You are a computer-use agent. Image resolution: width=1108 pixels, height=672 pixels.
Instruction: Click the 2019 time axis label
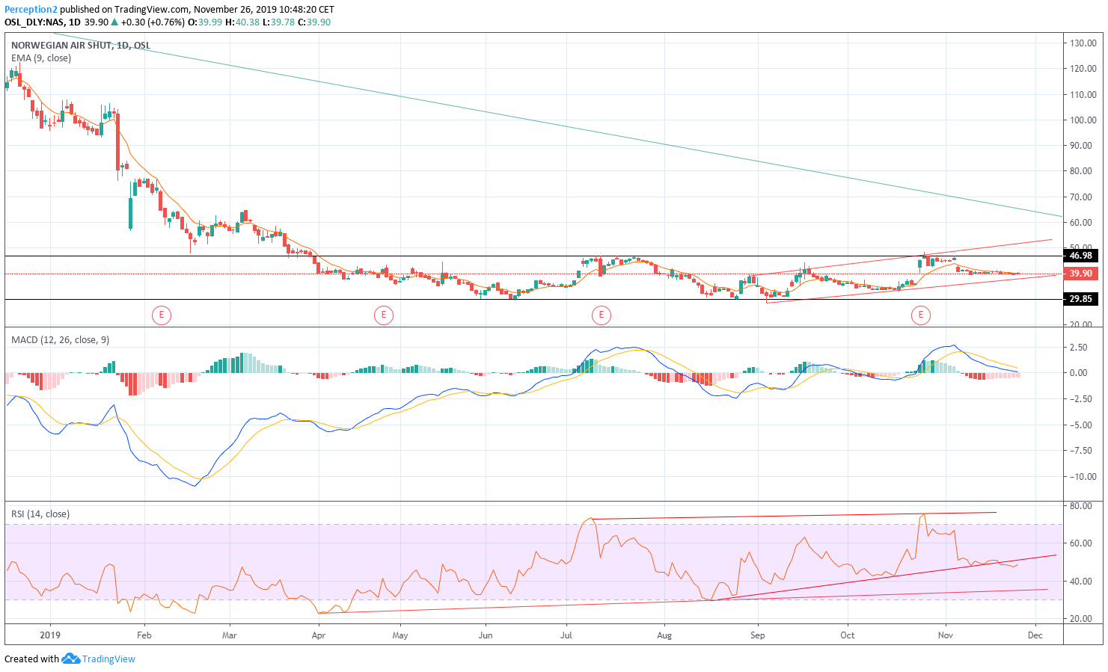click(x=49, y=635)
